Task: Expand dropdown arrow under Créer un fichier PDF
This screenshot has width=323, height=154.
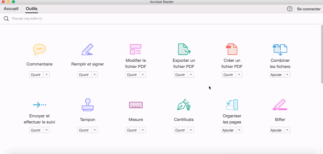Action: [239, 74]
